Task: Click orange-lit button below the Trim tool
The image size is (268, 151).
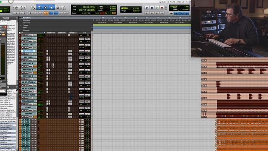Action: [46, 13]
